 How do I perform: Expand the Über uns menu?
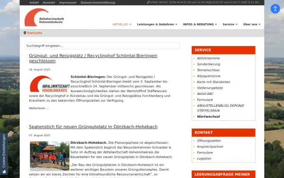click(252, 24)
